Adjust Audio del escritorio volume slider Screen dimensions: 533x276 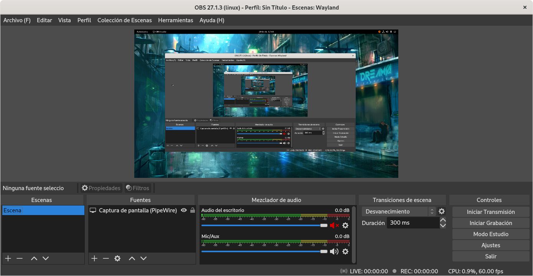point(264,225)
